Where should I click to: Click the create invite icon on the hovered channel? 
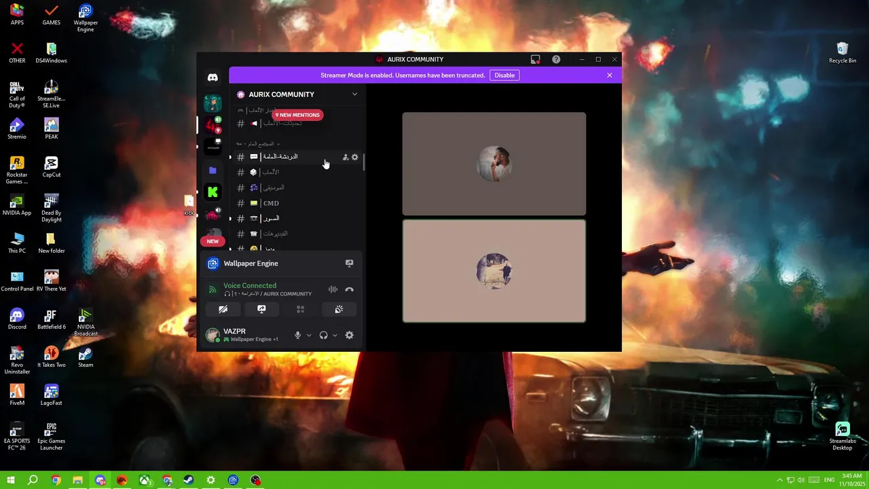tap(345, 157)
